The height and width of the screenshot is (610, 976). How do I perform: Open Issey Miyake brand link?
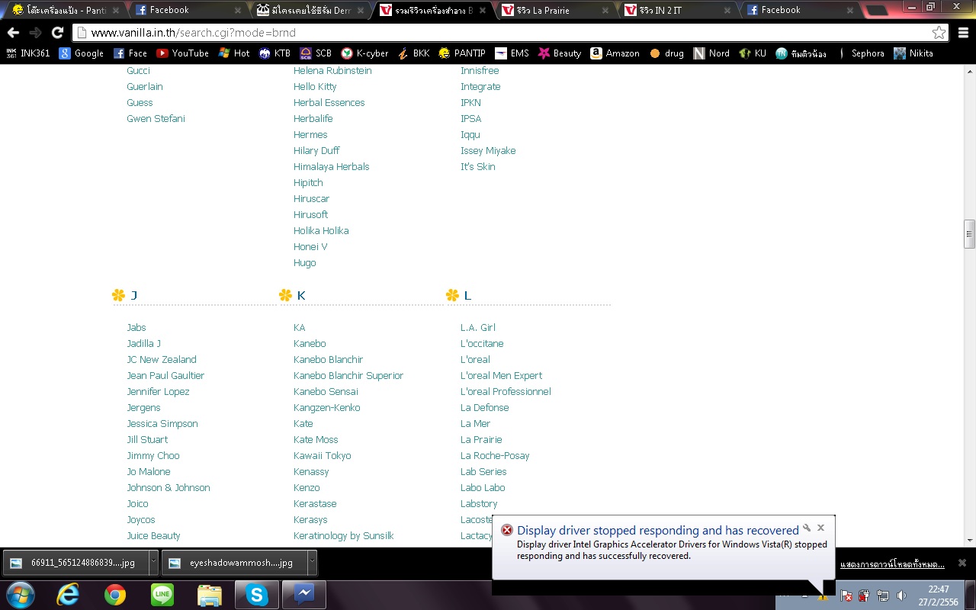pyautogui.click(x=488, y=150)
